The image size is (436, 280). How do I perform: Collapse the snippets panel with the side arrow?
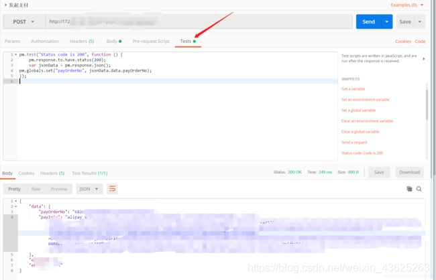[x=424, y=58]
